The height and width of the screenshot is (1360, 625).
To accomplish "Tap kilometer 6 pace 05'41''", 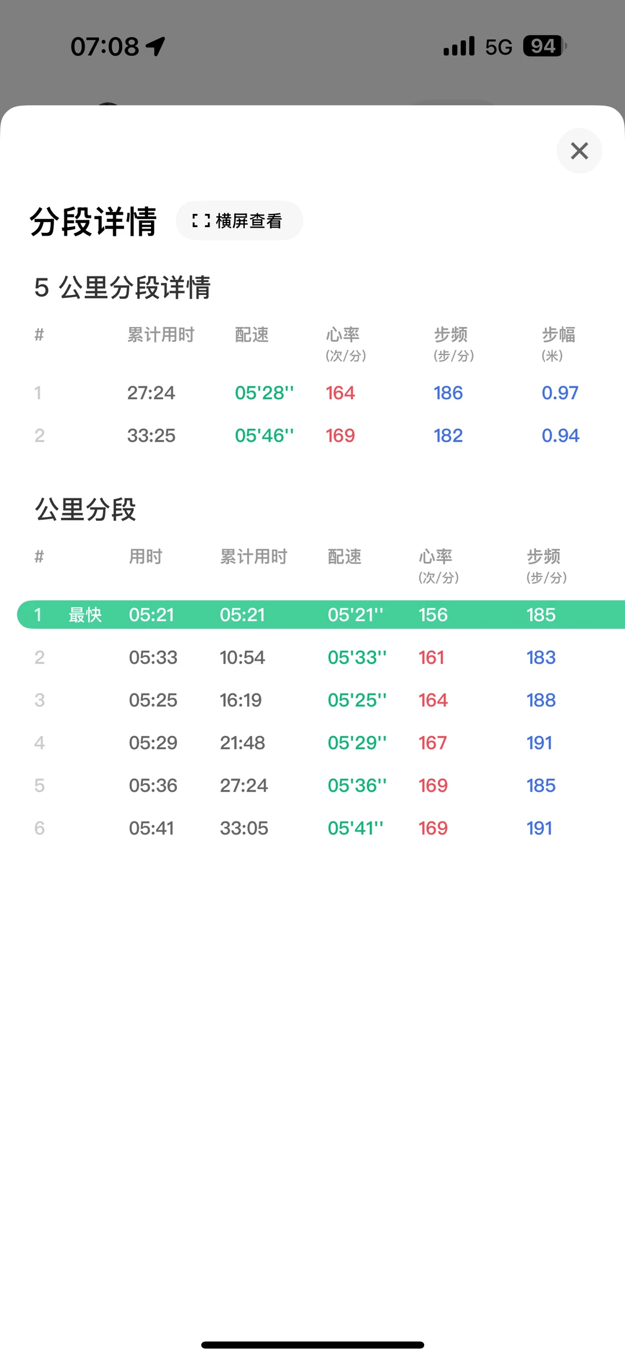I will pyautogui.click(x=355, y=828).
